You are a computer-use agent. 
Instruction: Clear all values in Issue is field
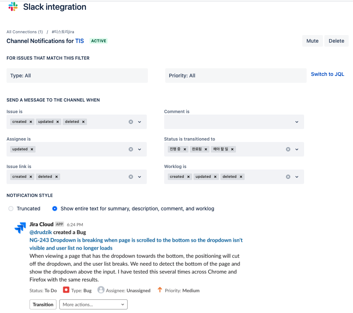131,122
